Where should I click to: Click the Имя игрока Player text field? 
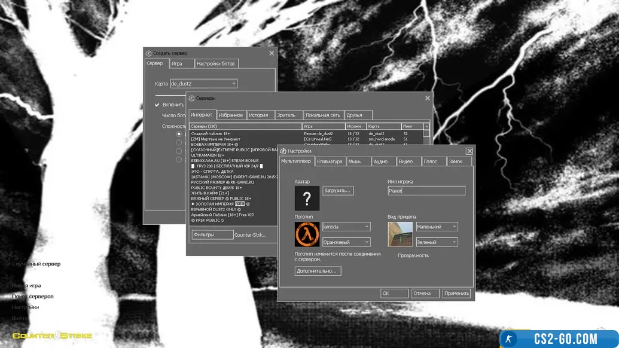(426, 191)
